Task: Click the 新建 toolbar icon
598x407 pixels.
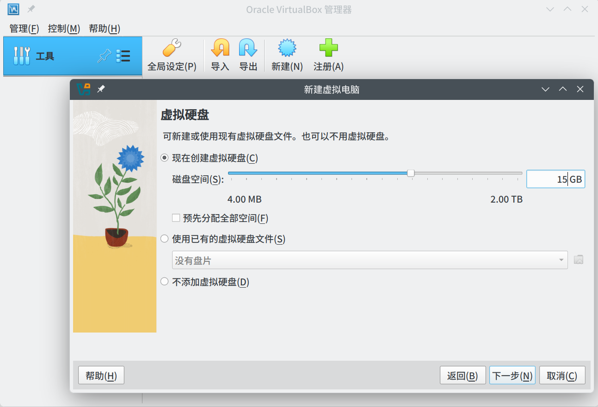Action: tap(286, 55)
